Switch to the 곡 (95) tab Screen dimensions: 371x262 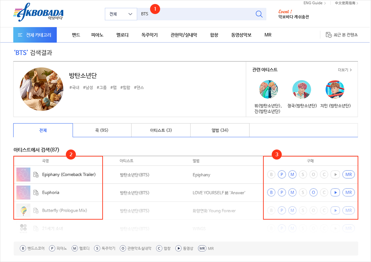click(102, 130)
